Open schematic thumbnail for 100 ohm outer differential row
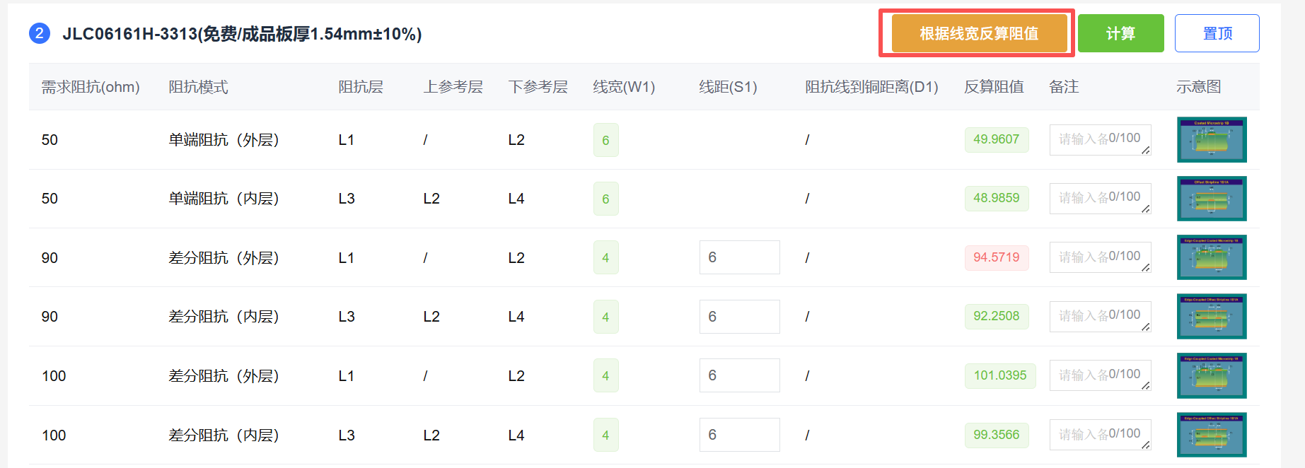This screenshot has width=1305, height=468. tap(1211, 375)
